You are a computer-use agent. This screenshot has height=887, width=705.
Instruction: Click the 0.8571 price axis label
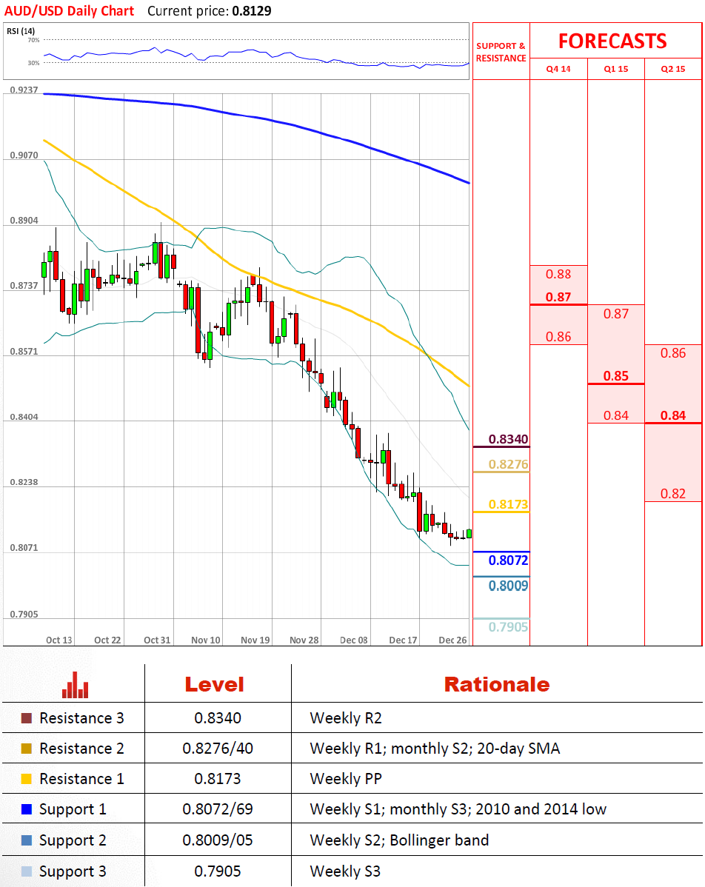[24, 351]
